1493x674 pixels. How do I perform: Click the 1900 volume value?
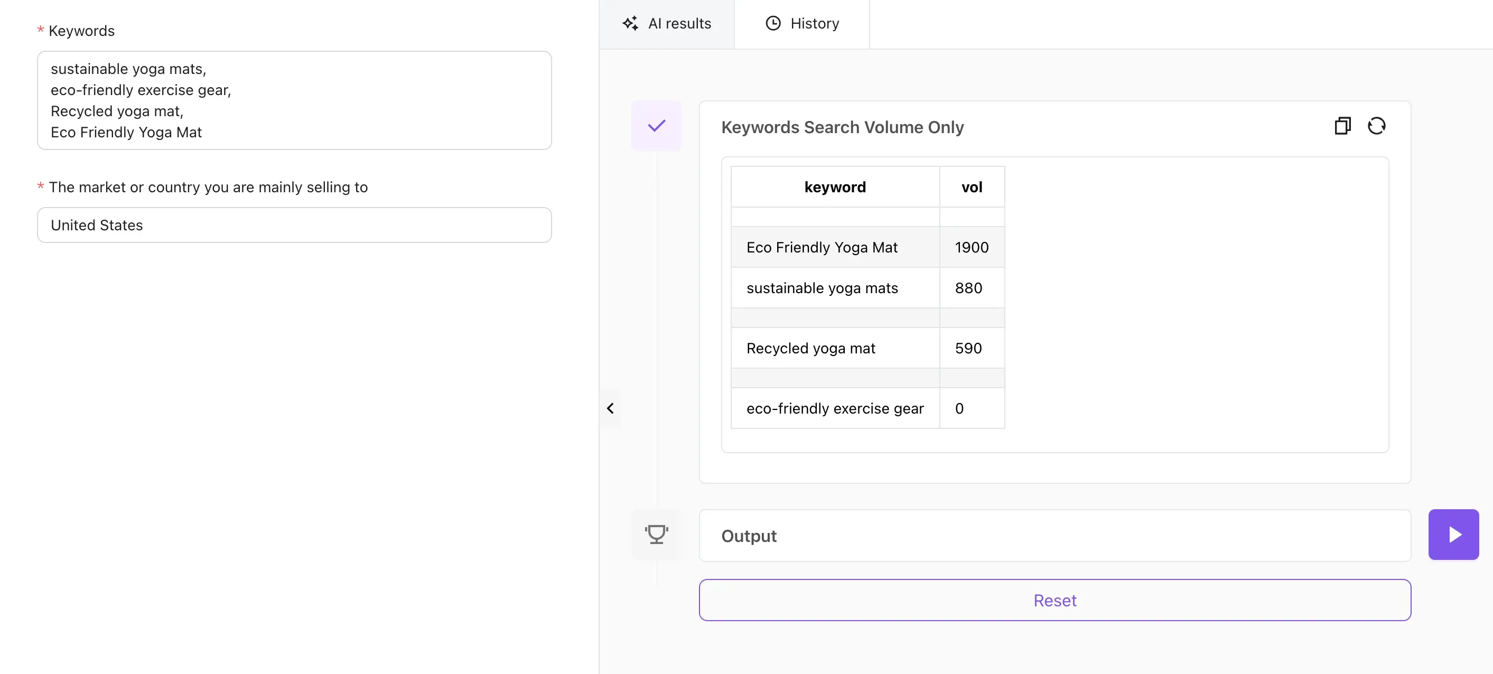(972, 247)
